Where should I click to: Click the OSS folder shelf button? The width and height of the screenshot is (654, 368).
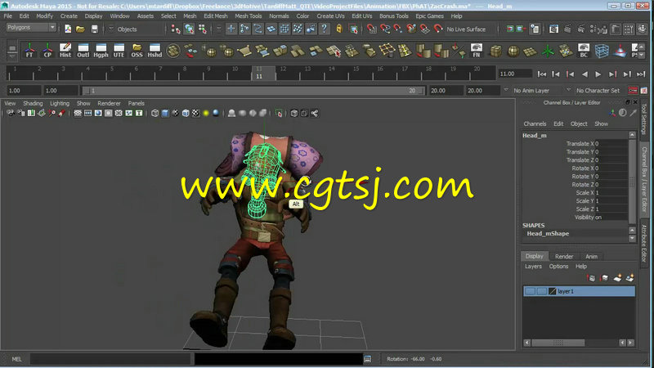137,51
